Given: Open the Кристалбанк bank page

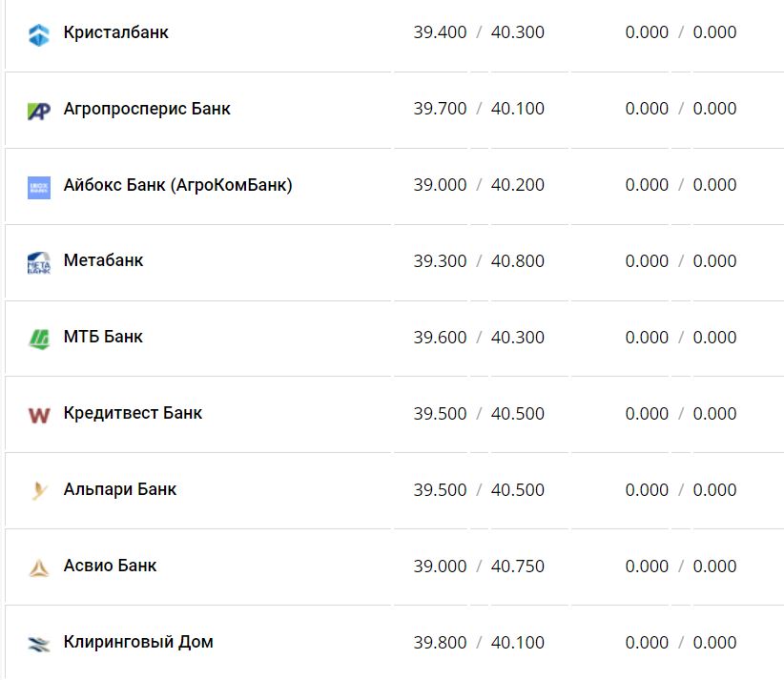Looking at the screenshot, I should click(x=114, y=31).
